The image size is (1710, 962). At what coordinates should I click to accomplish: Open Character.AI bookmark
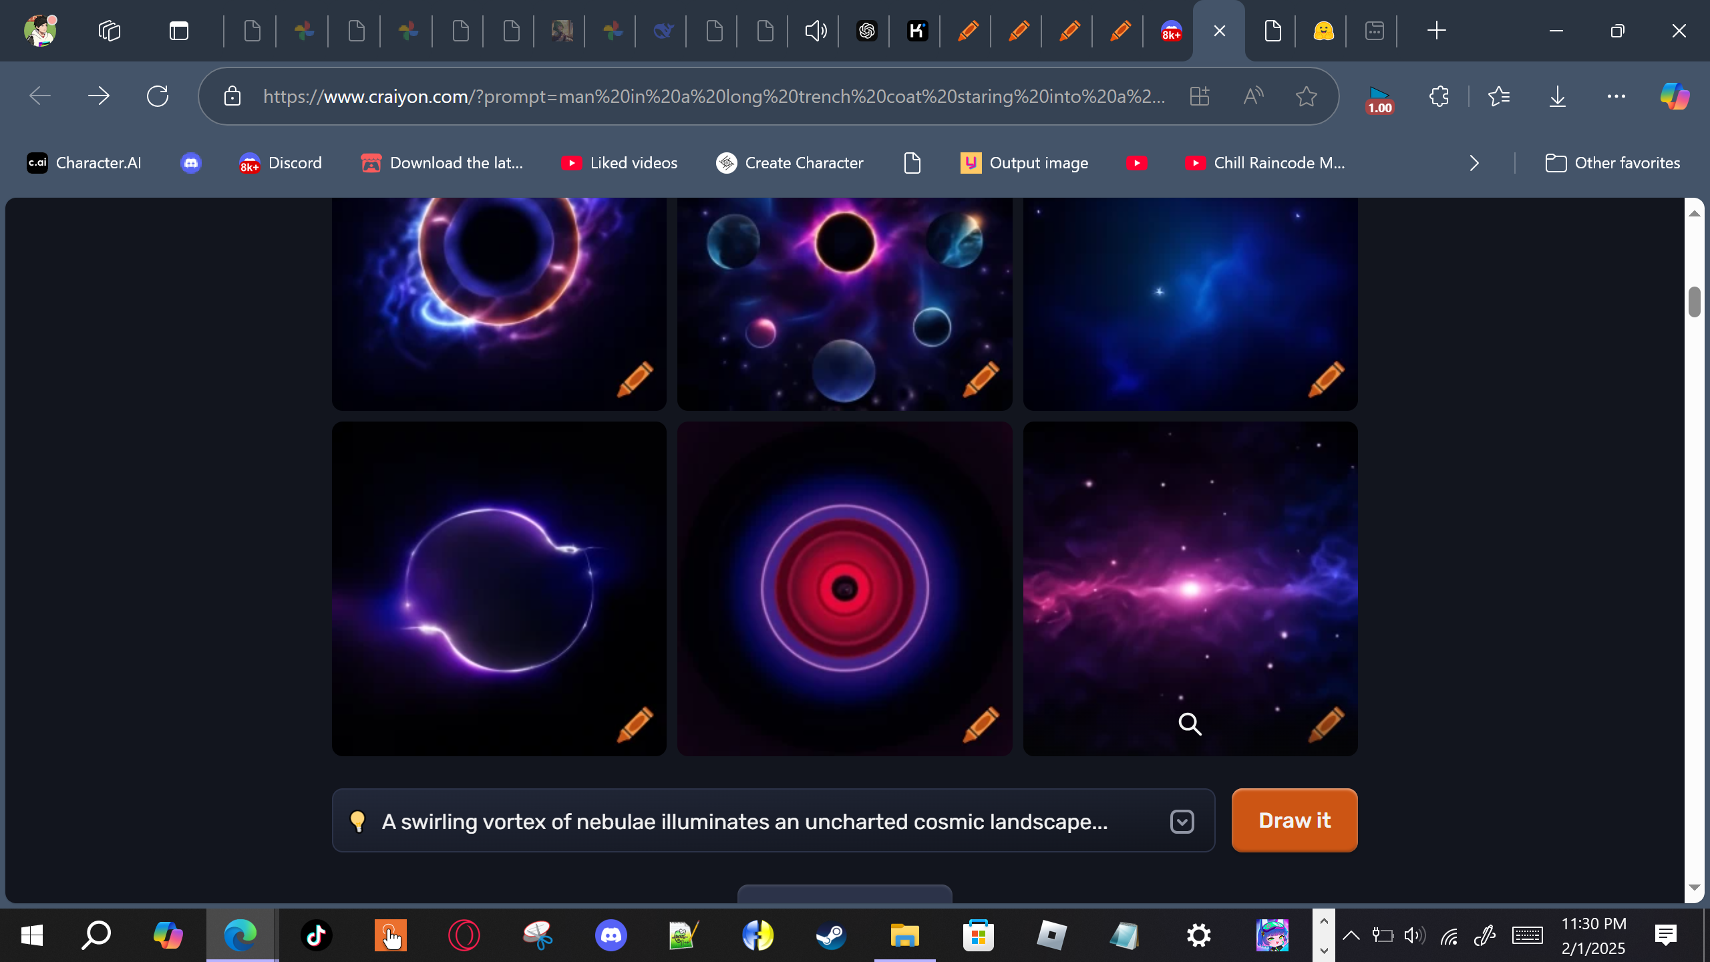tap(84, 163)
